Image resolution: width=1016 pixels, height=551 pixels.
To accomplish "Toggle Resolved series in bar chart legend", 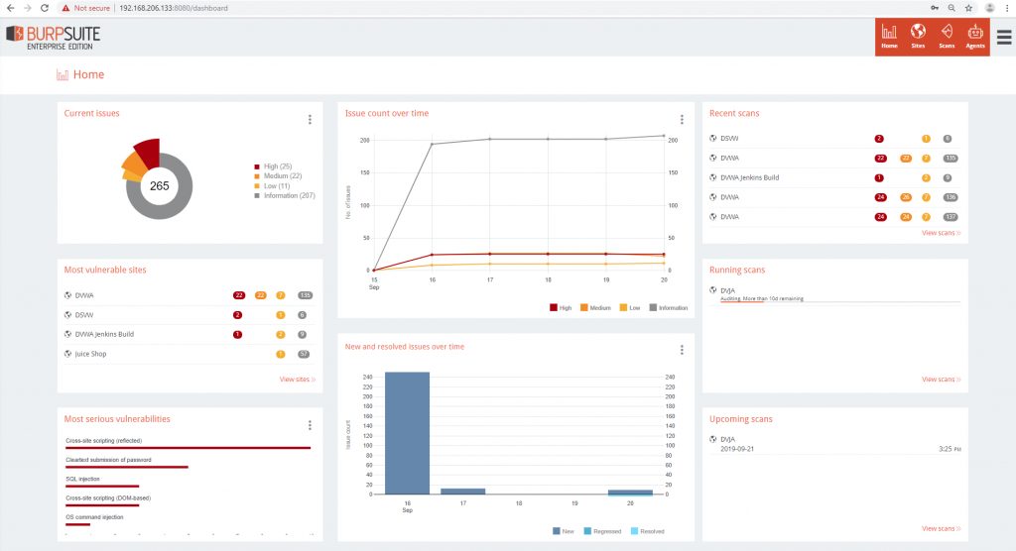I will (645, 531).
